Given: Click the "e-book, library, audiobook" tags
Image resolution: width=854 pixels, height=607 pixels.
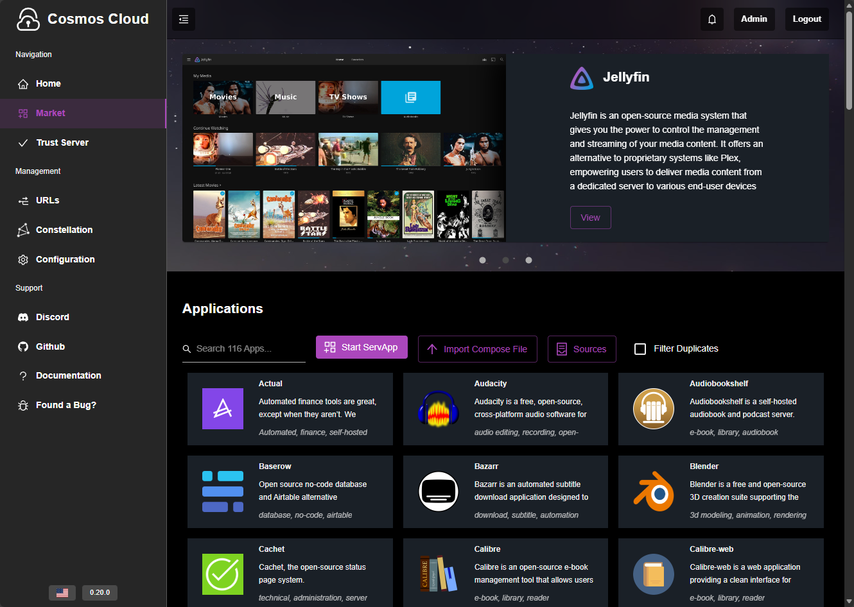Looking at the screenshot, I should pyautogui.click(x=734, y=432).
